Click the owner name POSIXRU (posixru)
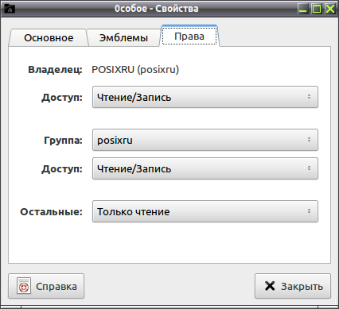This screenshot has height=309, width=339. [135, 70]
